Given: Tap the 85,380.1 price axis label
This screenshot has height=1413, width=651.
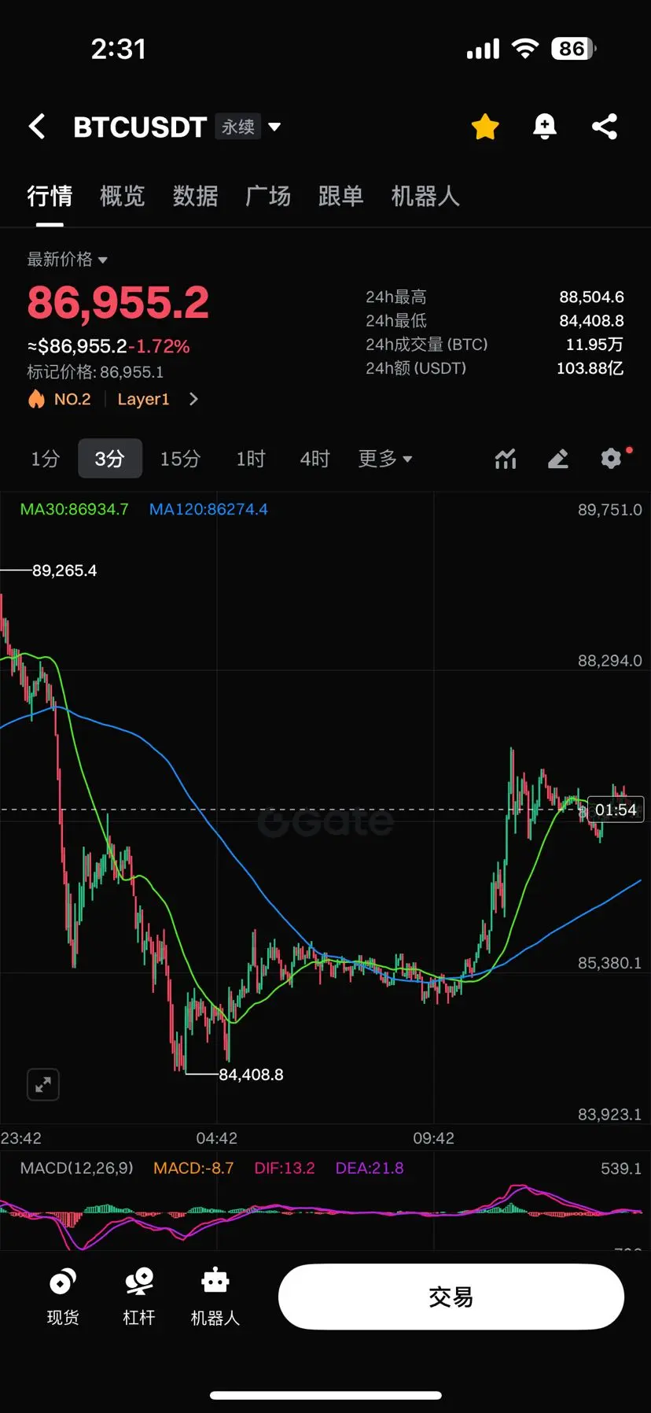Looking at the screenshot, I should (x=610, y=963).
